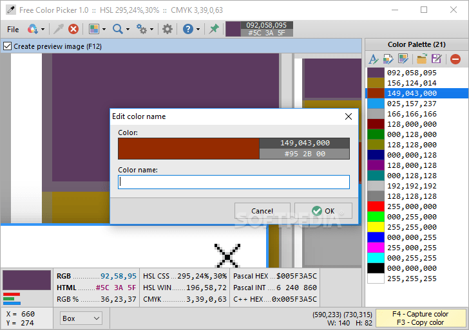Click the dialog value 149,043,000
469x330 pixels.
(x=305, y=143)
